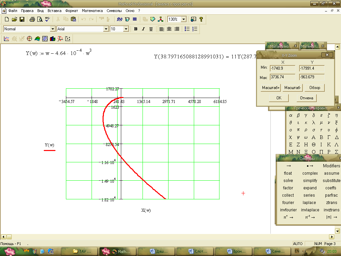
Task: Insert a Polar Plot from graph toolbar
Action: 29,39
